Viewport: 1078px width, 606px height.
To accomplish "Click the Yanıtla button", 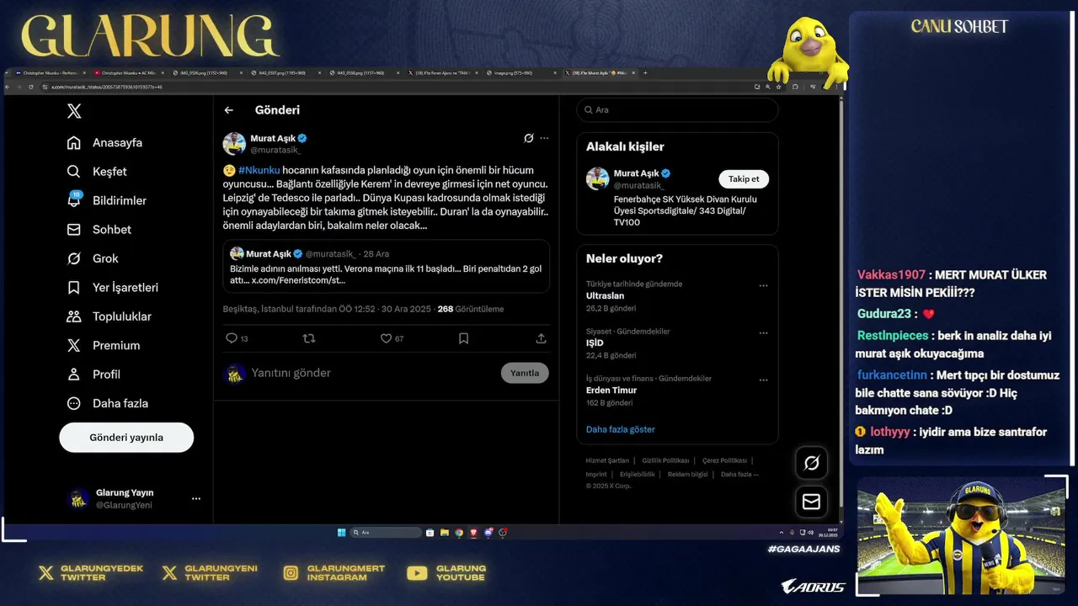I will coord(525,373).
